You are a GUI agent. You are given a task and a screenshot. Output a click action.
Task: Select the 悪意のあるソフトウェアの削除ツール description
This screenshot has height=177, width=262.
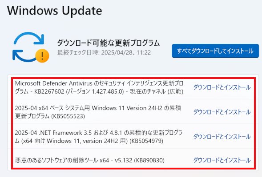click(90, 160)
